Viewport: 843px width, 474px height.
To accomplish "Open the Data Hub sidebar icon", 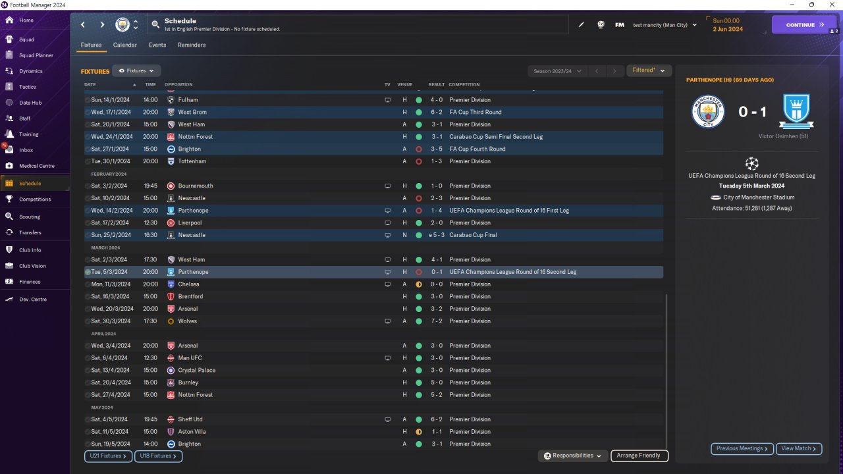I will [9, 103].
